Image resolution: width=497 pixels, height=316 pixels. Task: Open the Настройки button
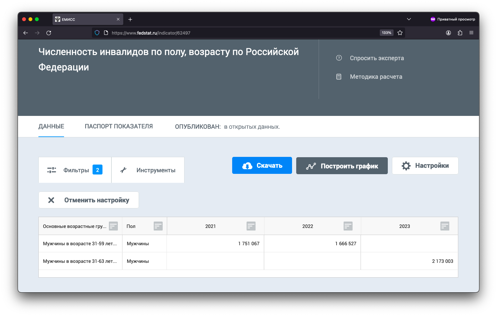click(425, 166)
